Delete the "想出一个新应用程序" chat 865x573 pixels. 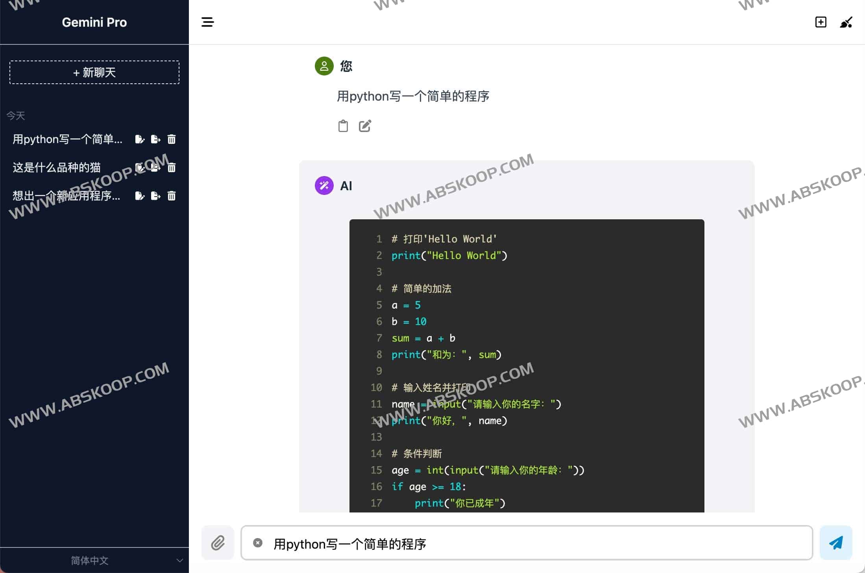[172, 196]
